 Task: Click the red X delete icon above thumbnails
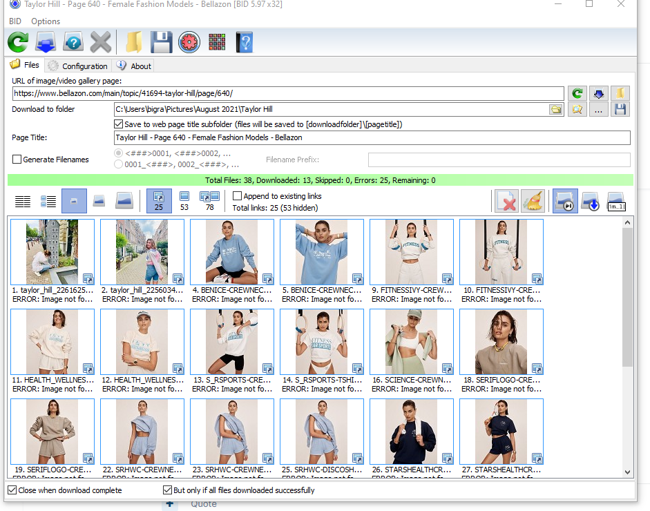507,201
